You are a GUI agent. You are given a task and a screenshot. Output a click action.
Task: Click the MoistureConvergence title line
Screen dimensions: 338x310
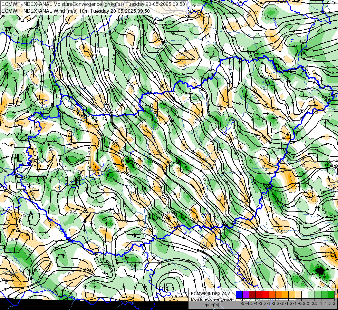pos(93,4)
